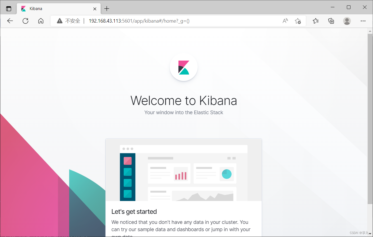
Task: Click the address bar URL
Action: (139, 21)
